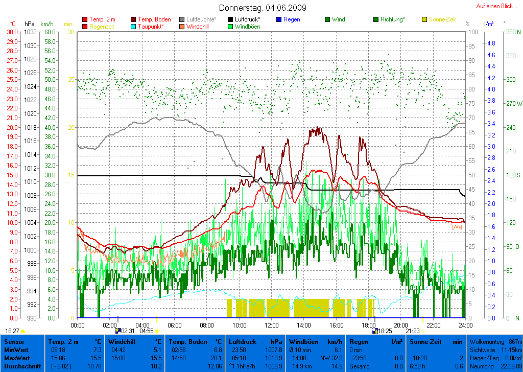Click the cyan Taupunkt legend square
This screenshot has width=523, height=372.
(134, 27)
